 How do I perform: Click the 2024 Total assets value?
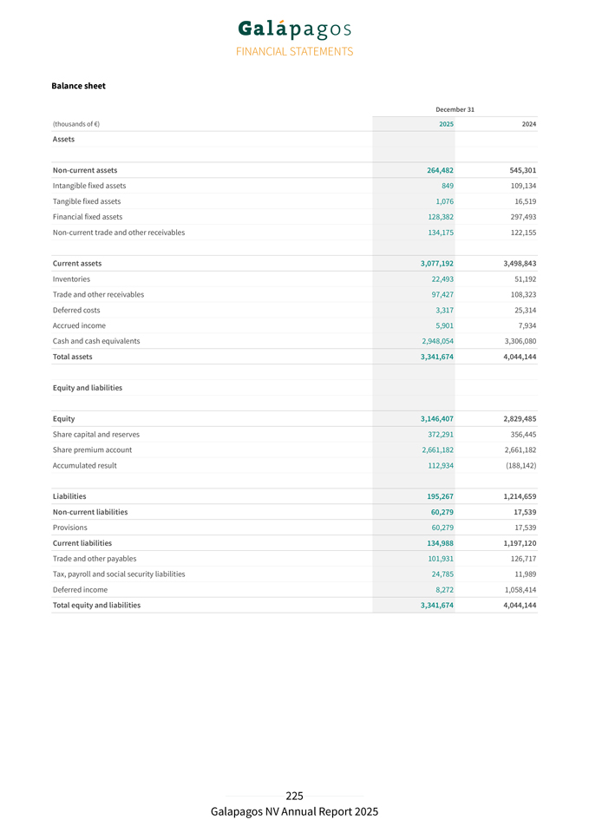click(x=519, y=357)
